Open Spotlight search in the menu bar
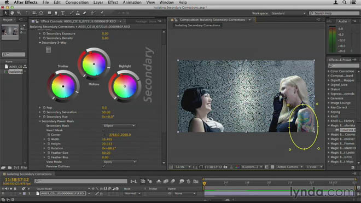Viewport: 361px width, 203px height. pos(344,2)
